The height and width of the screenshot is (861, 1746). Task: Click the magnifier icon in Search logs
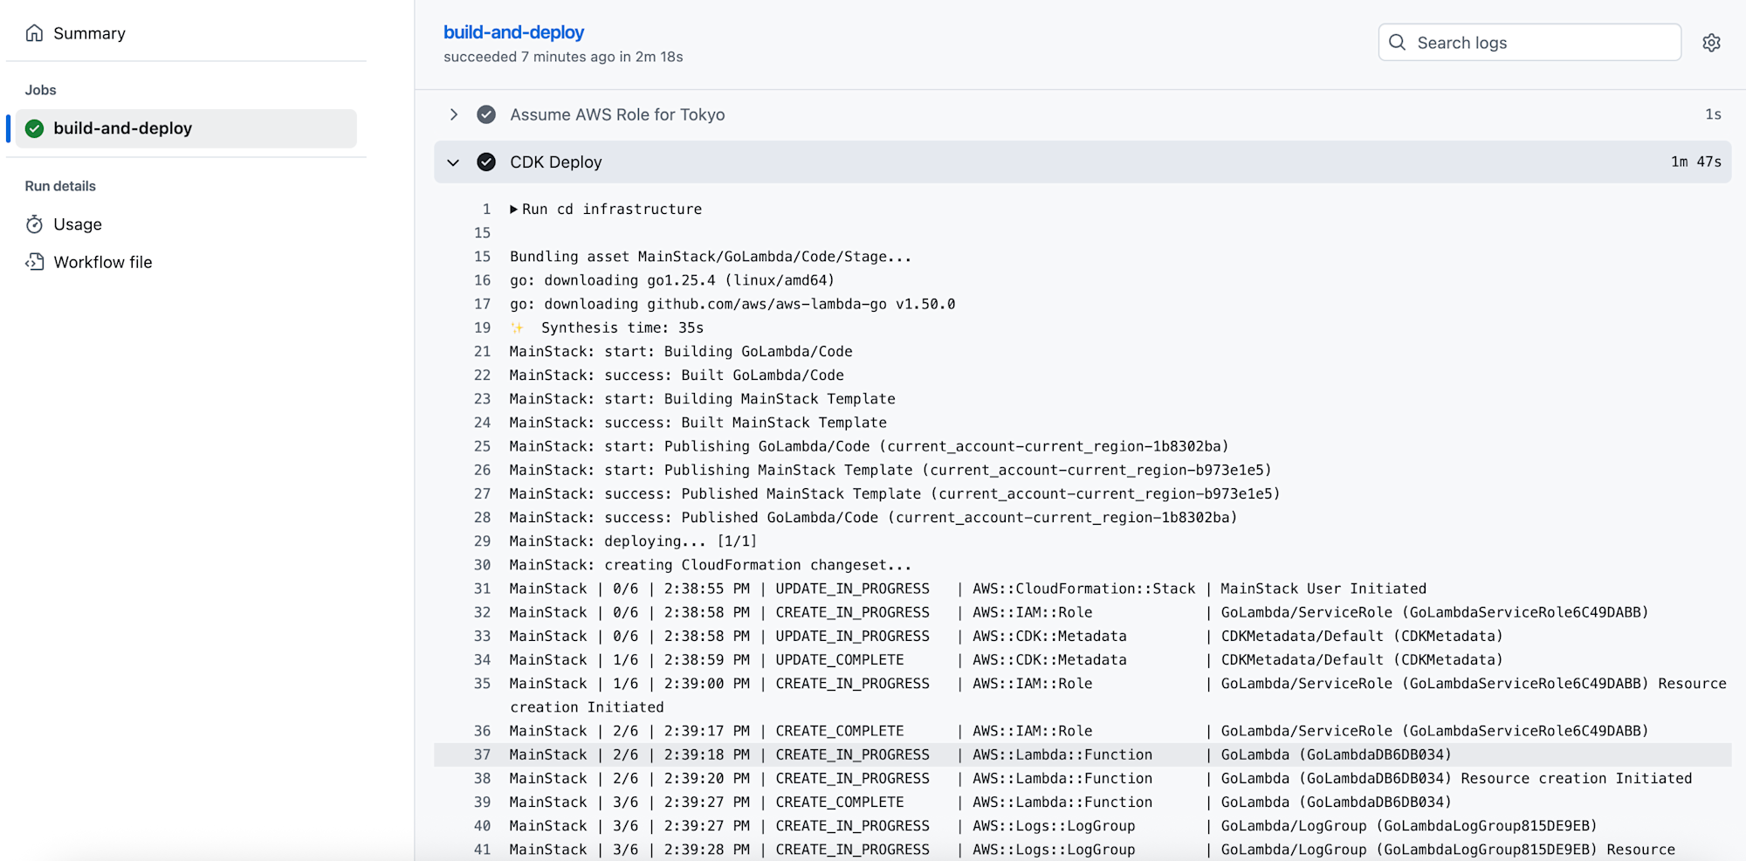pos(1397,43)
